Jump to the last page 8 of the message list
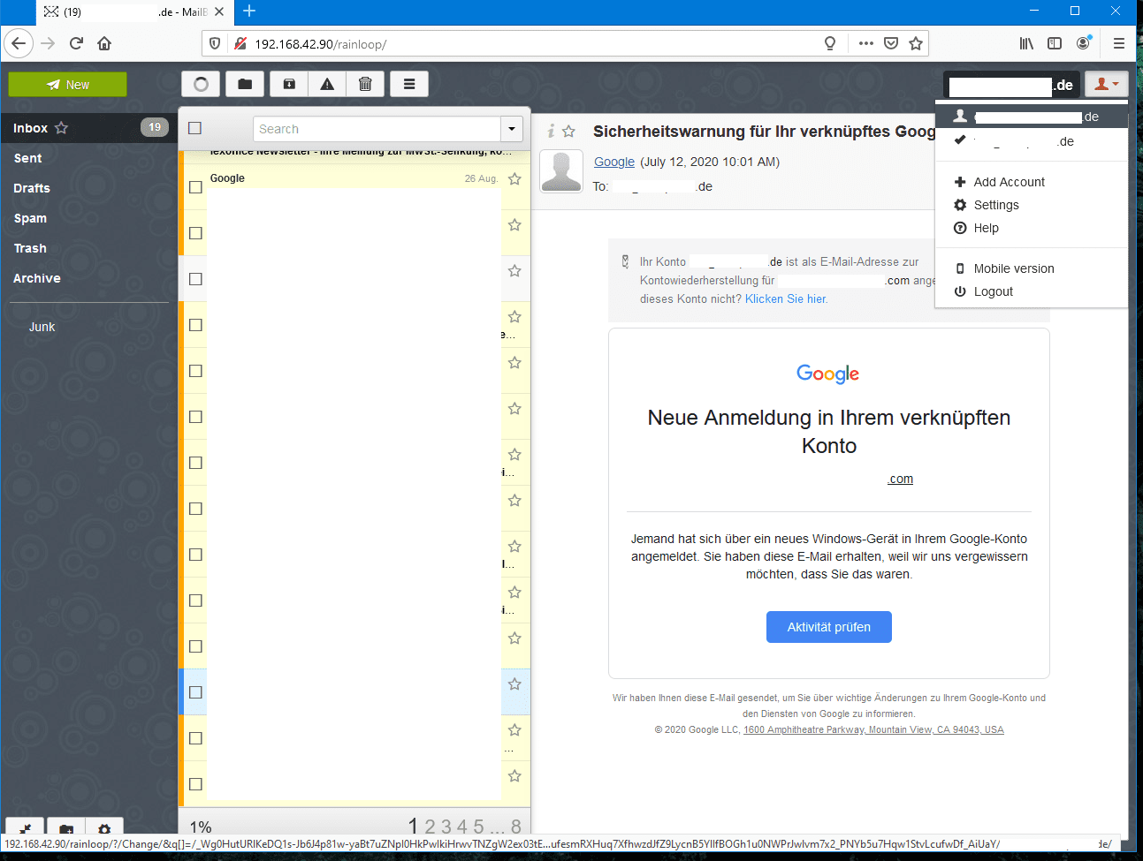 tap(516, 827)
